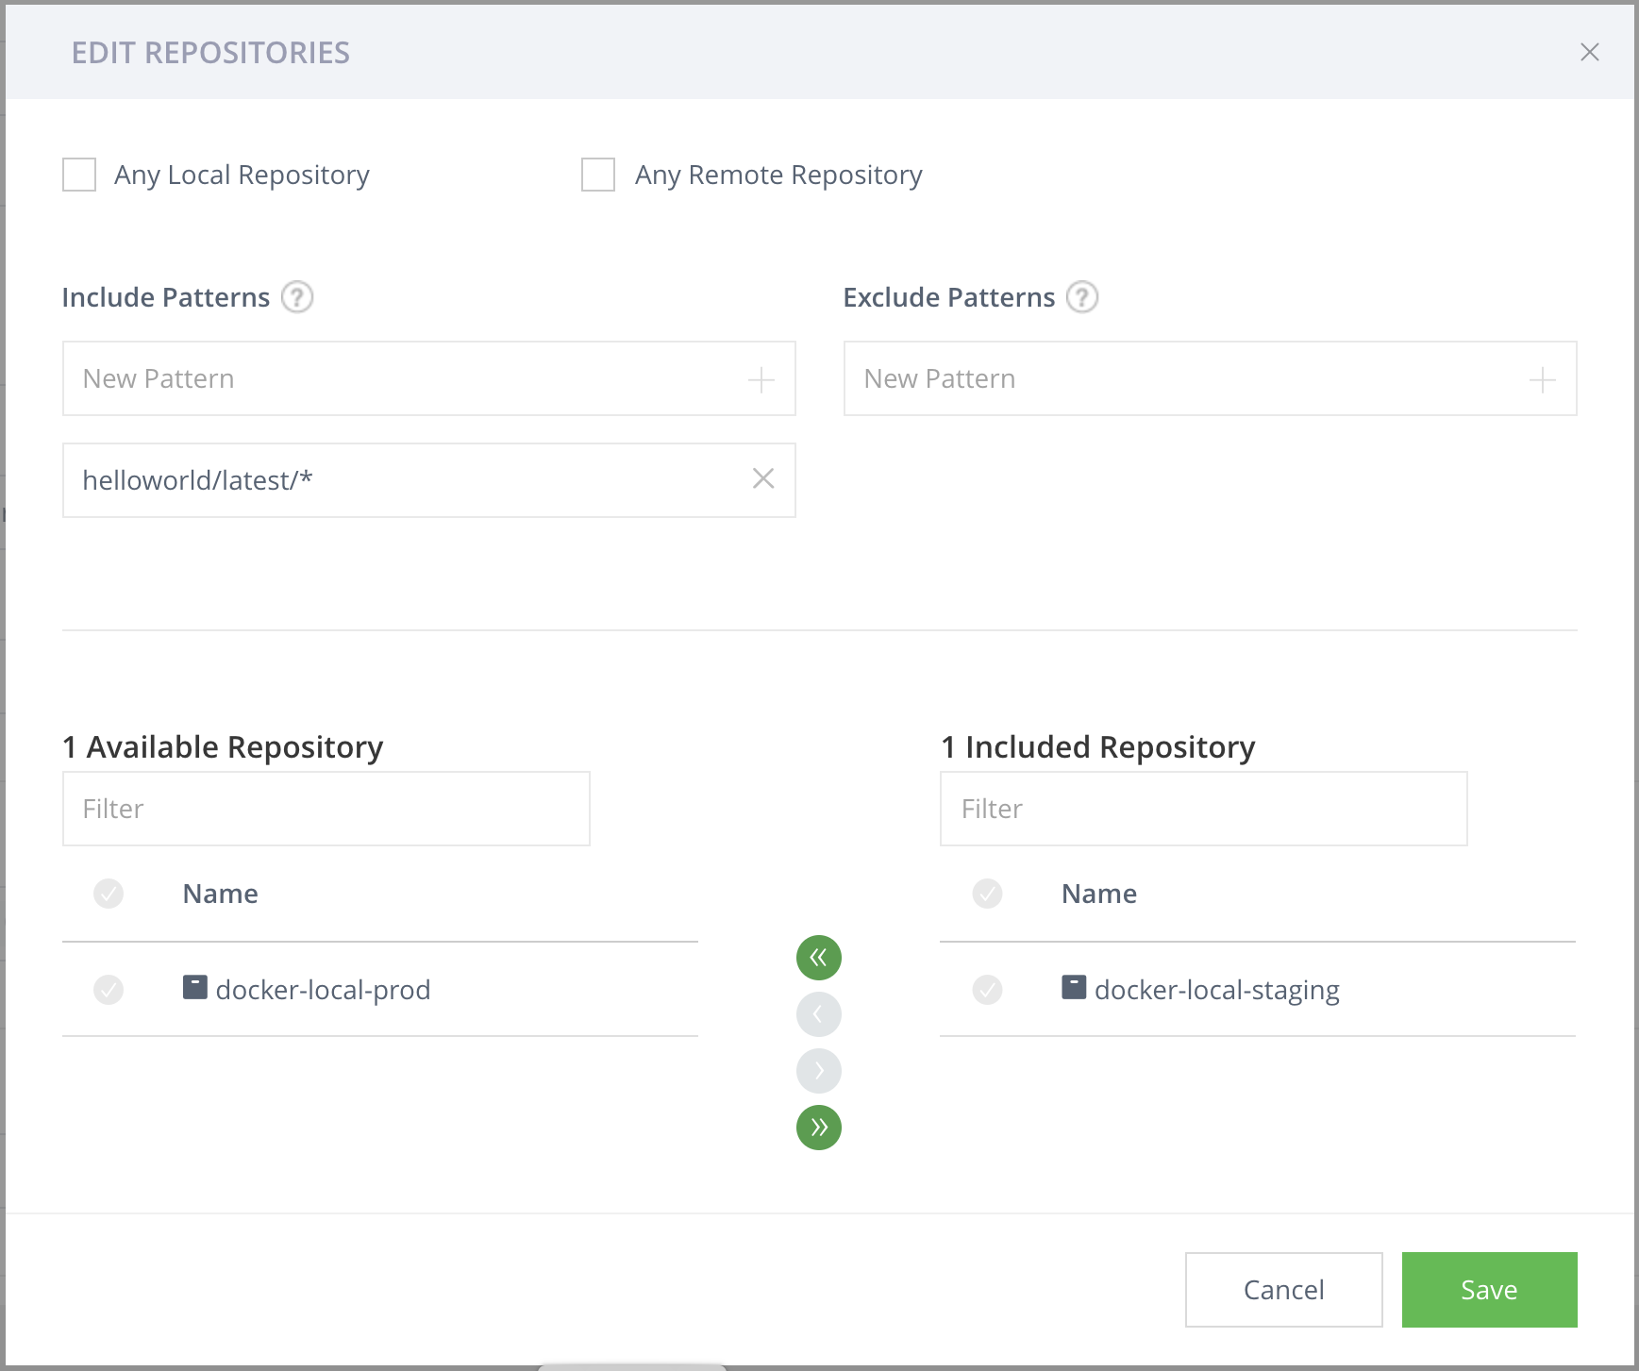
Task: Click the plus to add an include pattern
Action: coord(761,378)
